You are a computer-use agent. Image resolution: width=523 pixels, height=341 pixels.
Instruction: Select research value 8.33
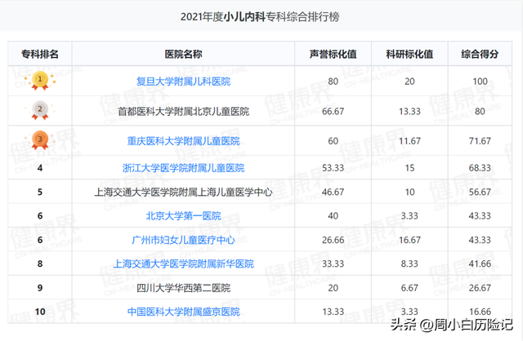pyautogui.click(x=409, y=263)
